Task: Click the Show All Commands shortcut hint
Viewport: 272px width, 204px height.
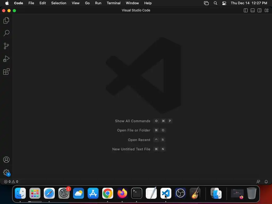Action: coord(143,121)
